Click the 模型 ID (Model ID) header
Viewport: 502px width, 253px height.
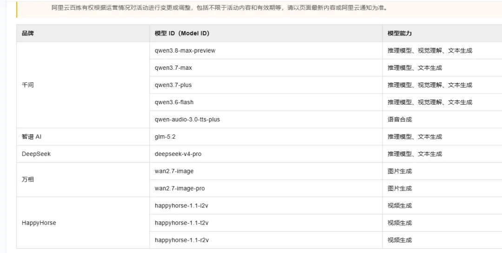[266, 33]
